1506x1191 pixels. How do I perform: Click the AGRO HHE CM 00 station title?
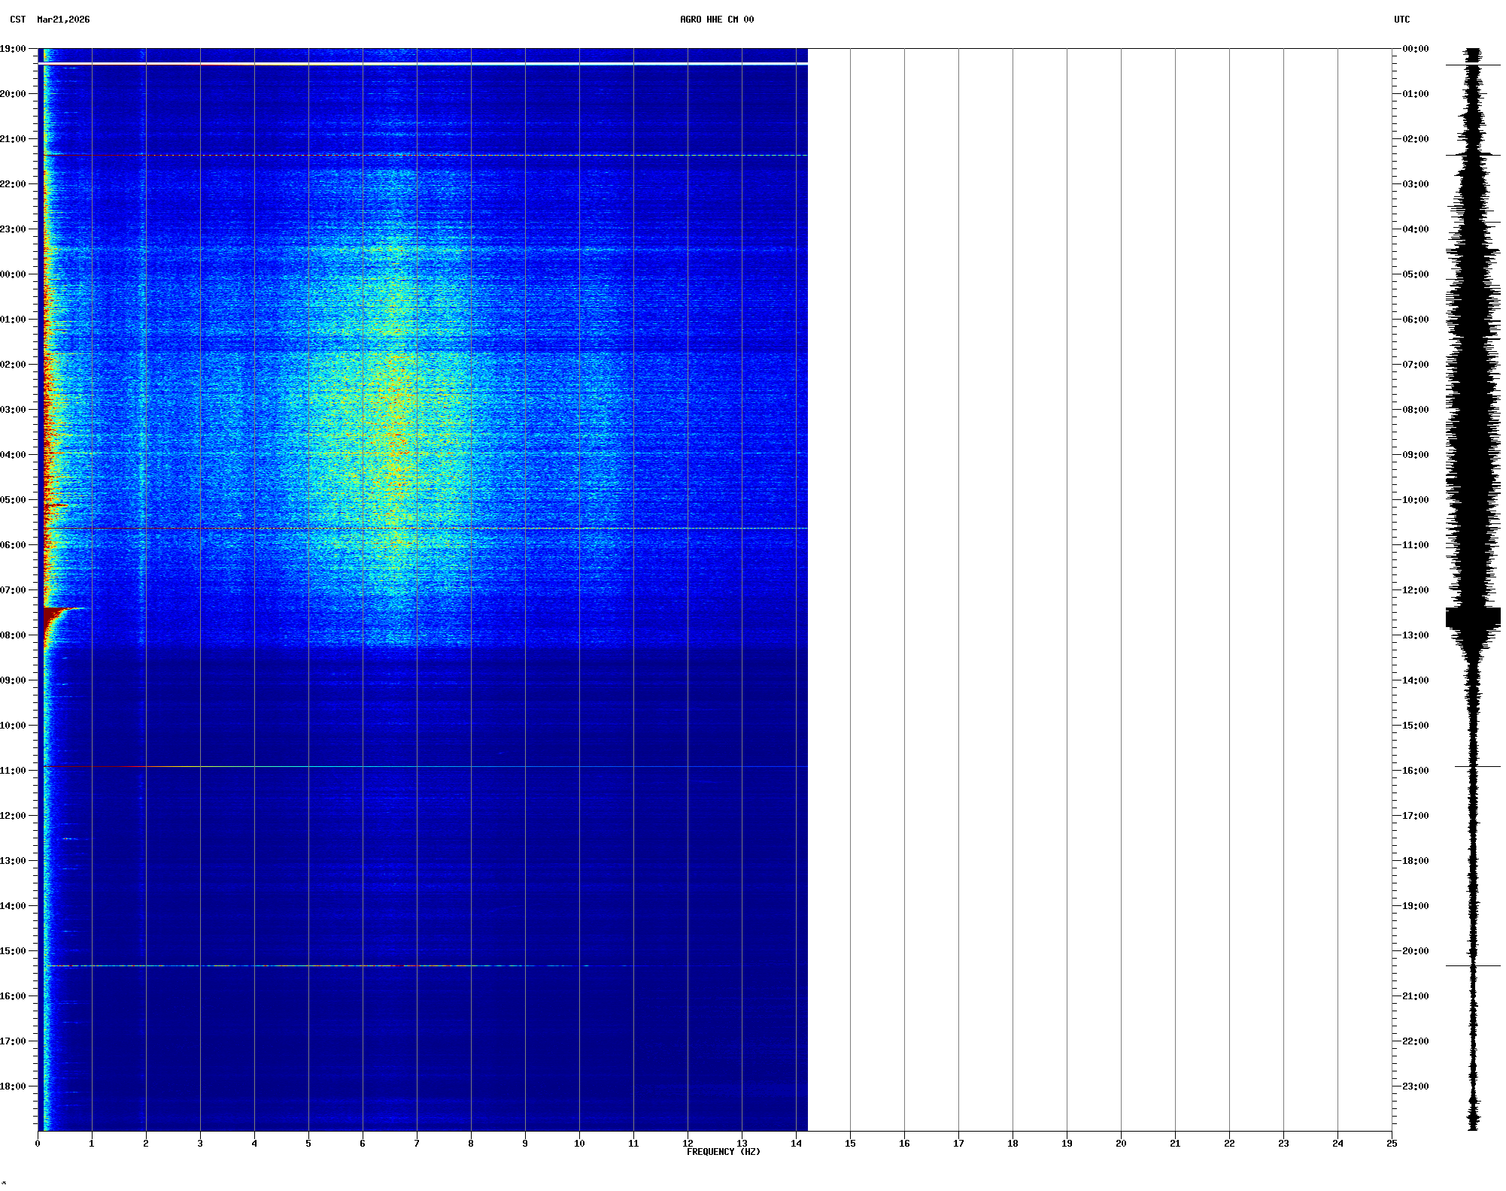[716, 20]
